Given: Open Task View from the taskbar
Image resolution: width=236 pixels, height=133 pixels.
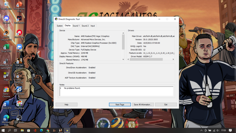Looking at the screenshot, I should [16, 130].
